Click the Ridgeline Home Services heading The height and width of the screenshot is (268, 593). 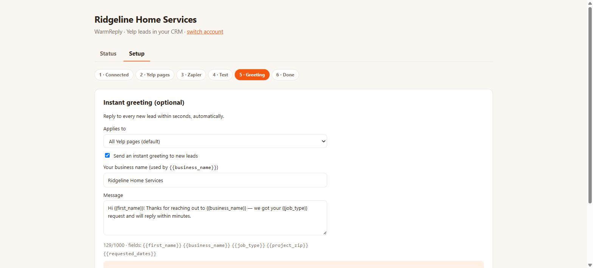coord(146,20)
